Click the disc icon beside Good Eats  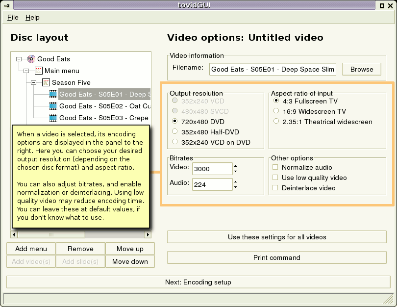pos(31,58)
